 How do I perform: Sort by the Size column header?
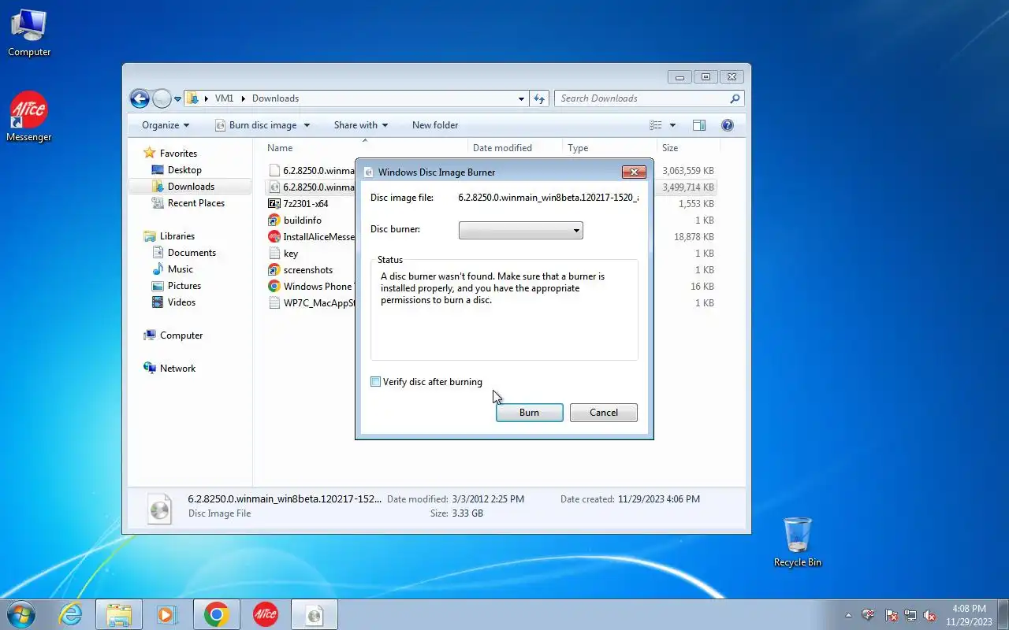pos(670,148)
